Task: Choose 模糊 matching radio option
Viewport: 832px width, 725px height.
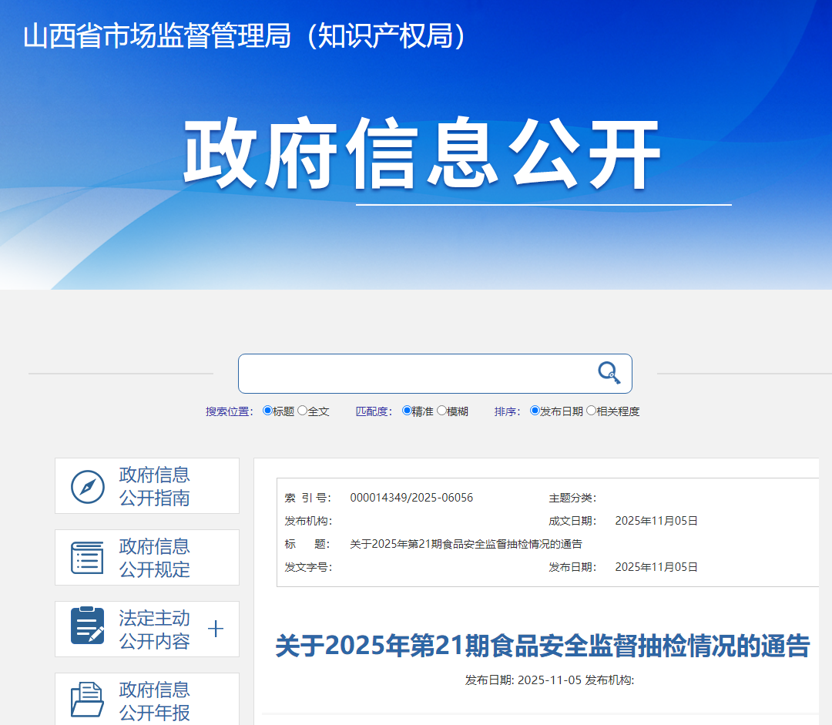Action: (441, 411)
